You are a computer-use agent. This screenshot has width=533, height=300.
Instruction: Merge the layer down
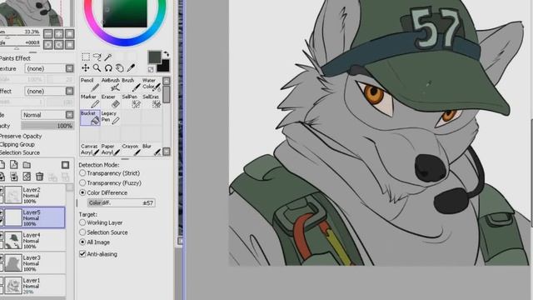click(14, 177)
